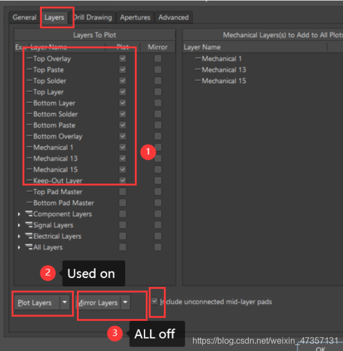
Task: Check Plot for Signal Layers group
Action: [x=123, y=225]
